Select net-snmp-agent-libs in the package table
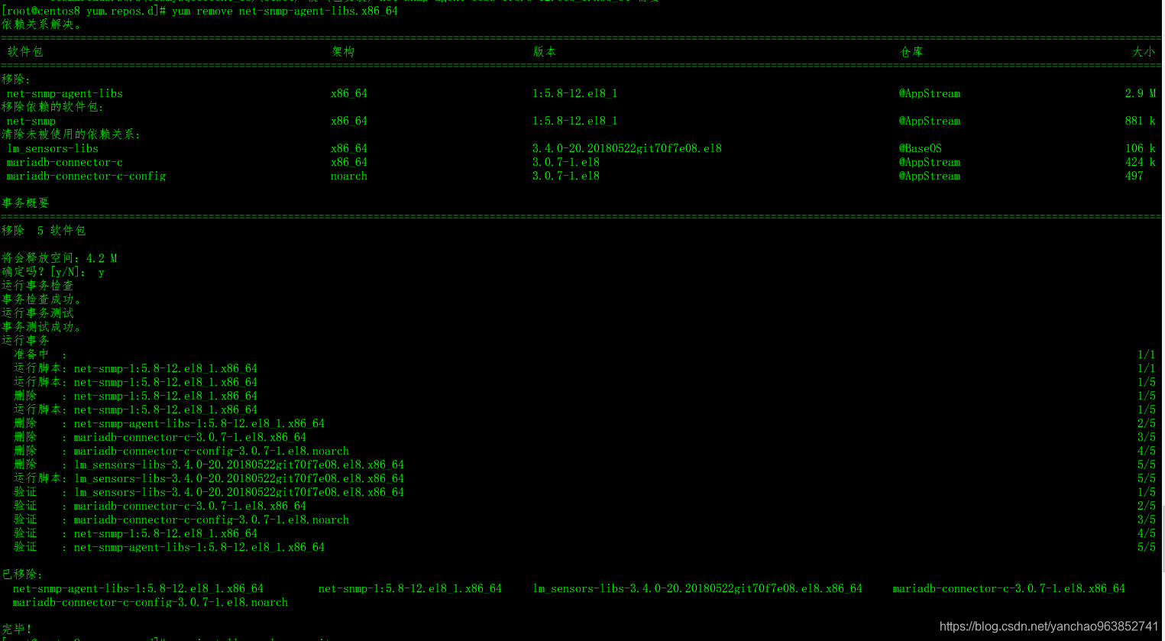The image size is (1165, 641). tap(65, 93)
